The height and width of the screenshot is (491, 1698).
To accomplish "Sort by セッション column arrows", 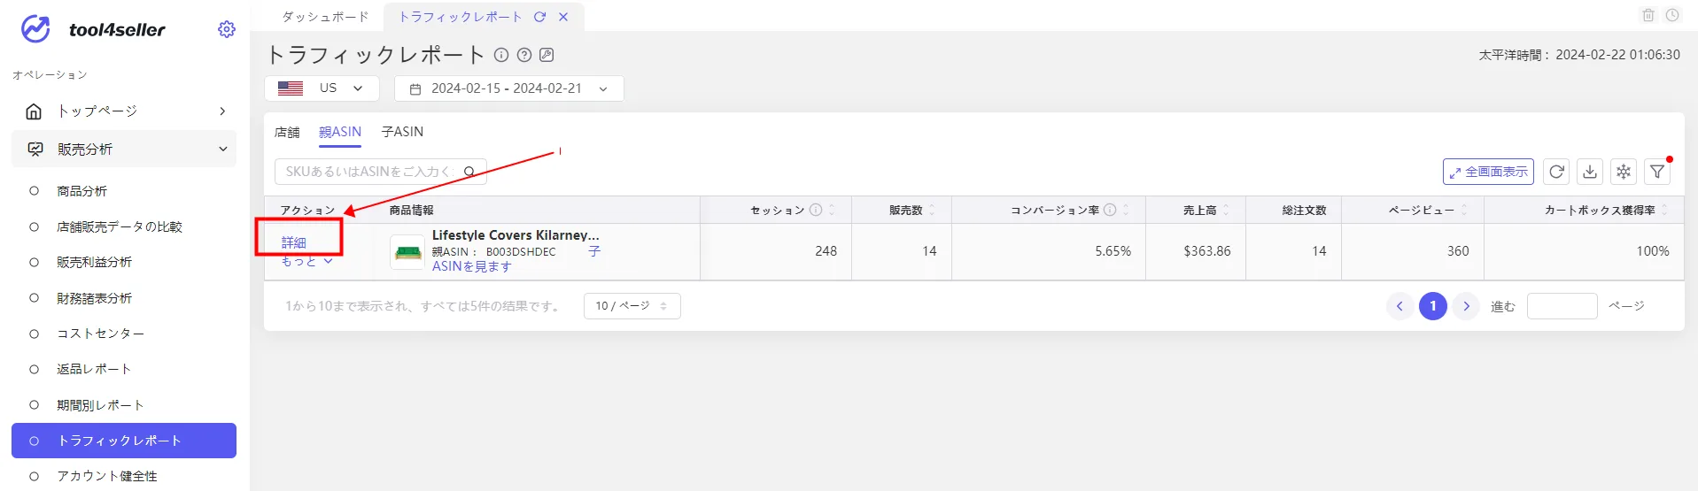I will point(832,210).
